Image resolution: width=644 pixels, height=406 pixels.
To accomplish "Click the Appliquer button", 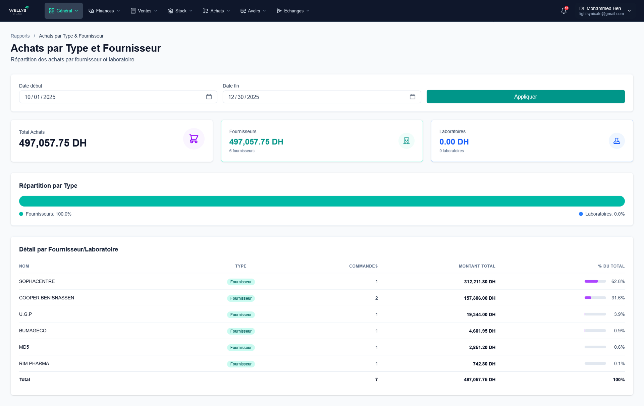I will (x=525, y=97).
